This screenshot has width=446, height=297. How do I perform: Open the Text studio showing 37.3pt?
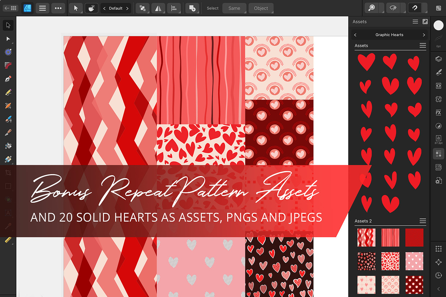[439, 140]
